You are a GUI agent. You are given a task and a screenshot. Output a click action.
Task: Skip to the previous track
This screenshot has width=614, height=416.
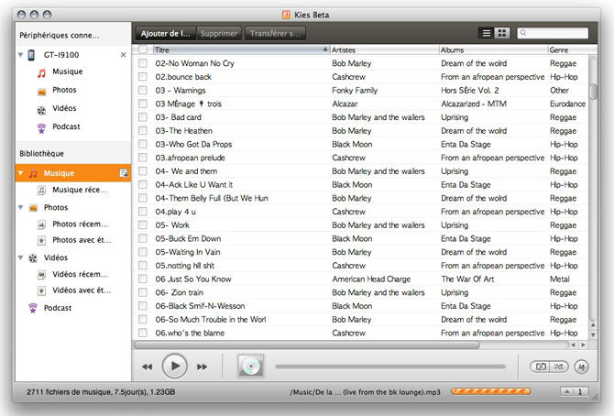pyautogui.click(x=148, y=367)
